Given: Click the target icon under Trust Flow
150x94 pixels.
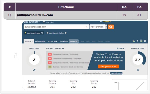Looking at the screenshot, I should tap(34, 70).
